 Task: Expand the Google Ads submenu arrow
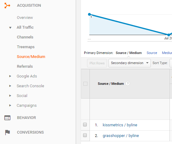pos(10,76)
